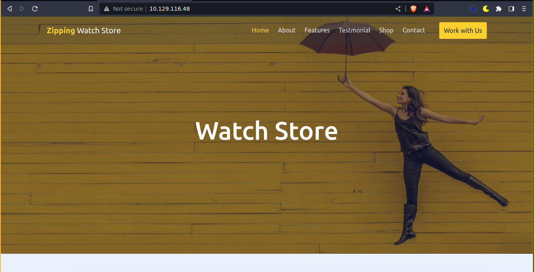Click the browser back arrow
Image resolution: width=534 pixels, height=272 pixels.
click(10, 9)
